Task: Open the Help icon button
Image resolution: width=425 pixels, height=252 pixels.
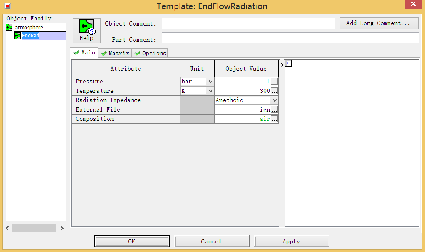Action: pos(87,30)
